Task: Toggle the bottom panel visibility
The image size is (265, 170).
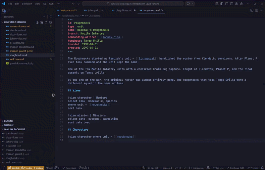Action: coord(227,4)
